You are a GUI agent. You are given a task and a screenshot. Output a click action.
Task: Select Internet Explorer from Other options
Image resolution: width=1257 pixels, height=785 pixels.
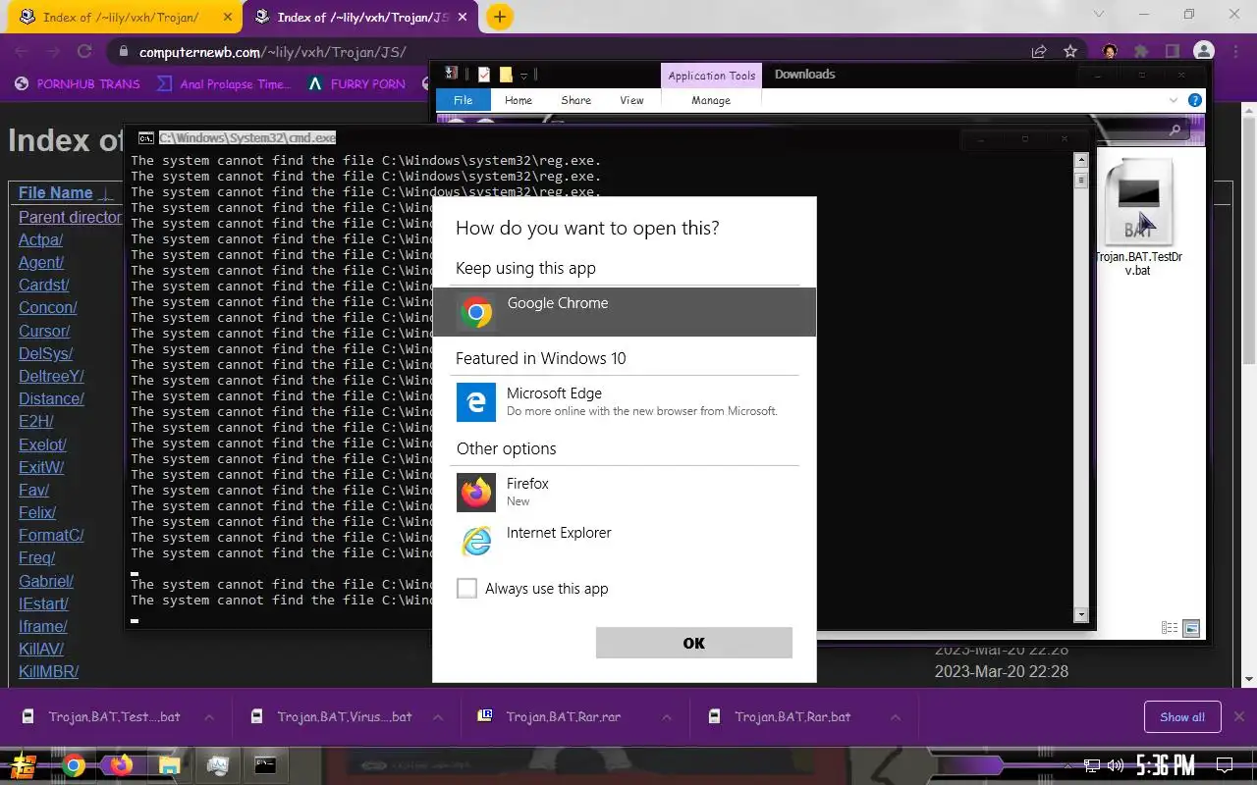point(624,540)
